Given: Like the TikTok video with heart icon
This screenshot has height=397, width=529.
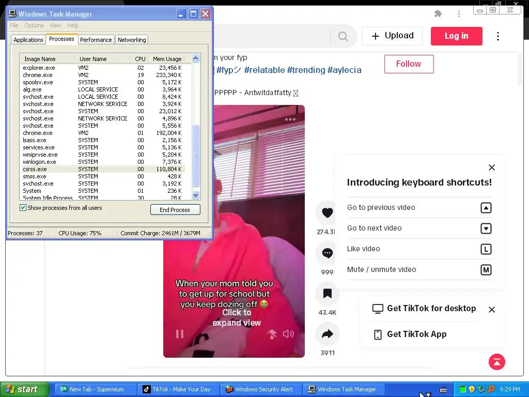Looking at the screenshot, I should 327,212.
